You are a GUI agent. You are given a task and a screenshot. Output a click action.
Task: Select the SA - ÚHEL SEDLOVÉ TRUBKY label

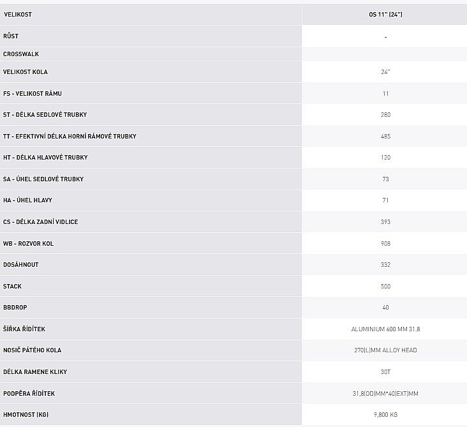coord(43,179)
